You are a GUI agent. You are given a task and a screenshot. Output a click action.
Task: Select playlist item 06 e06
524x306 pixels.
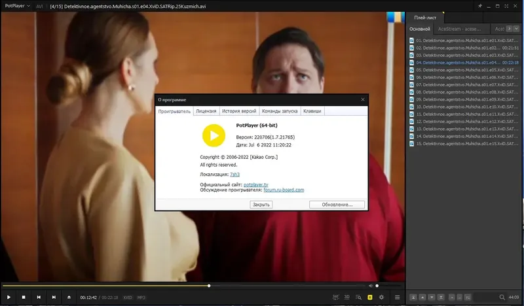click(464, 77)
